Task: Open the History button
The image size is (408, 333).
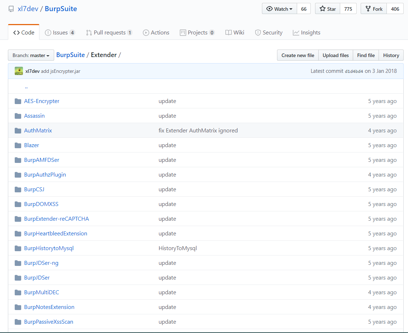Action: click(x=391, y=55)
